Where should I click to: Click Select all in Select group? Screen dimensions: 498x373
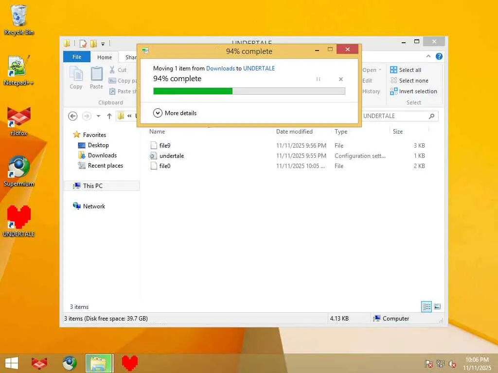tap(406, 70)
